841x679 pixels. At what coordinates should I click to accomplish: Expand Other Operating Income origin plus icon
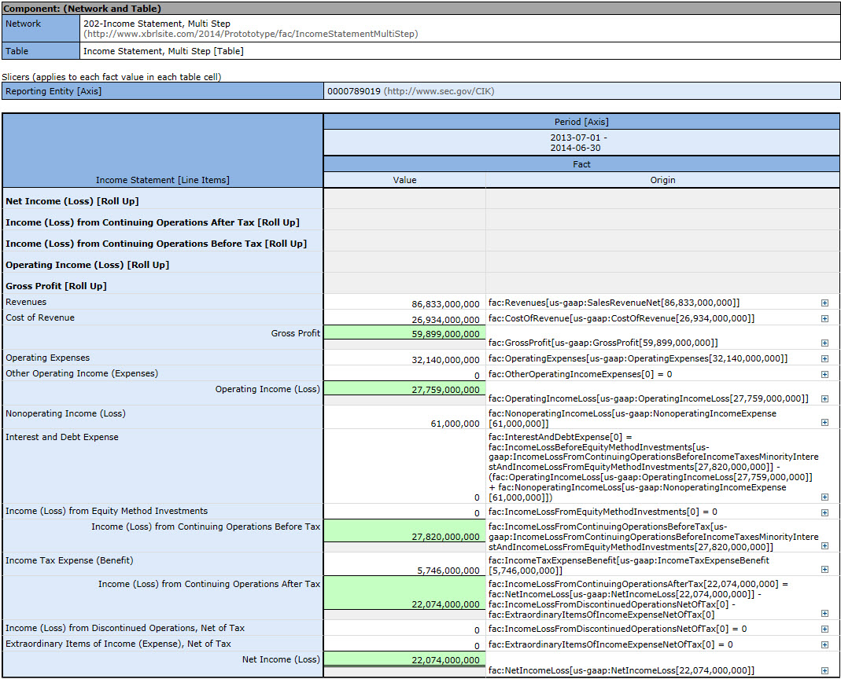pos(824,374)
